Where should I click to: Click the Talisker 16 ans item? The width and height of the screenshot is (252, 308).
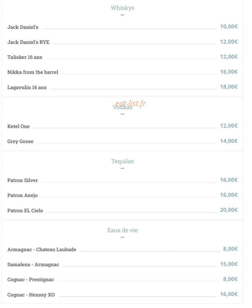point(25,57)
